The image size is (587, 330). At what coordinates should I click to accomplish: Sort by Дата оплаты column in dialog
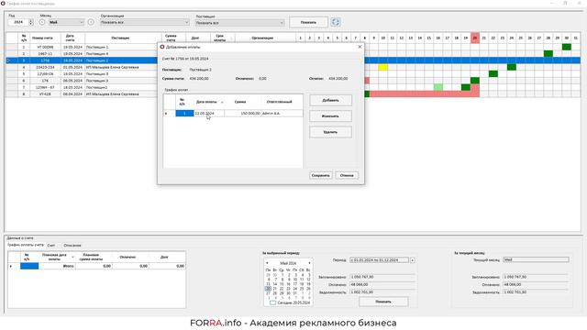209,102
